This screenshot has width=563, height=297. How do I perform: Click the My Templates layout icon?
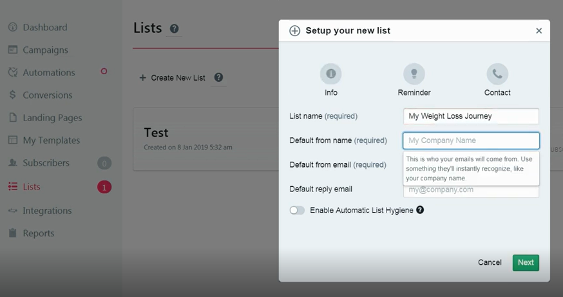13,140
